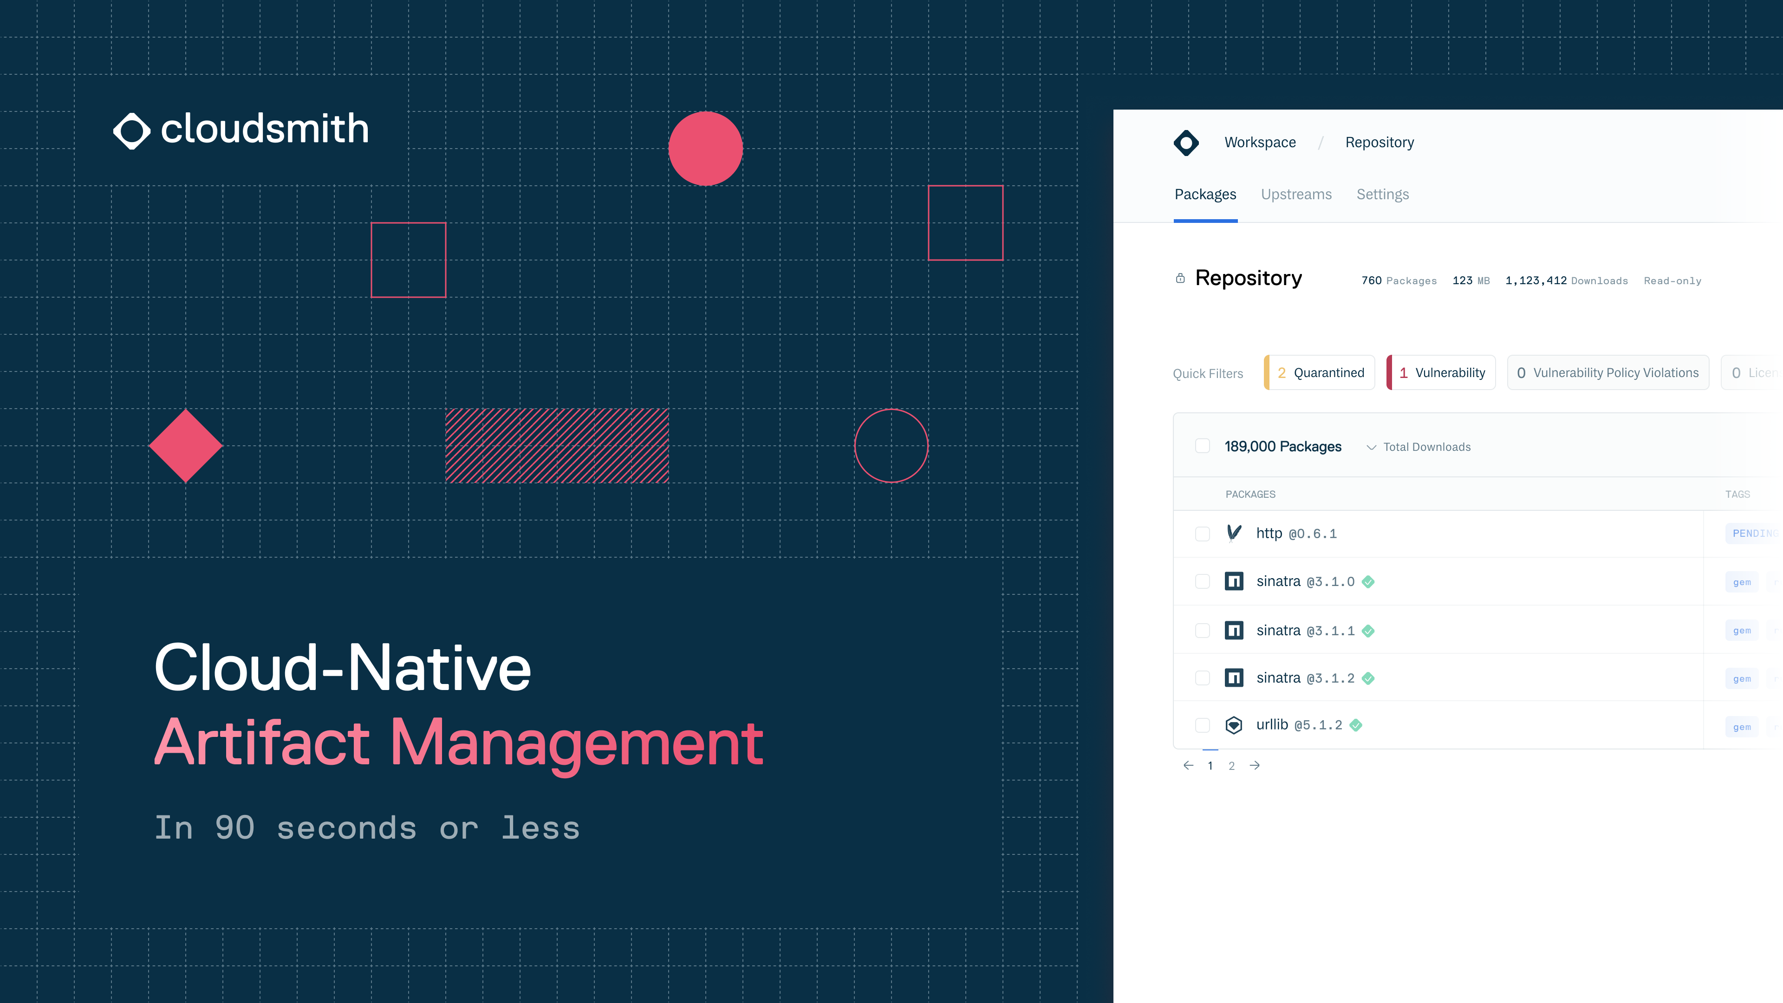Click the http package type icon
Screen dimensions: 1783x1003
1233,533
